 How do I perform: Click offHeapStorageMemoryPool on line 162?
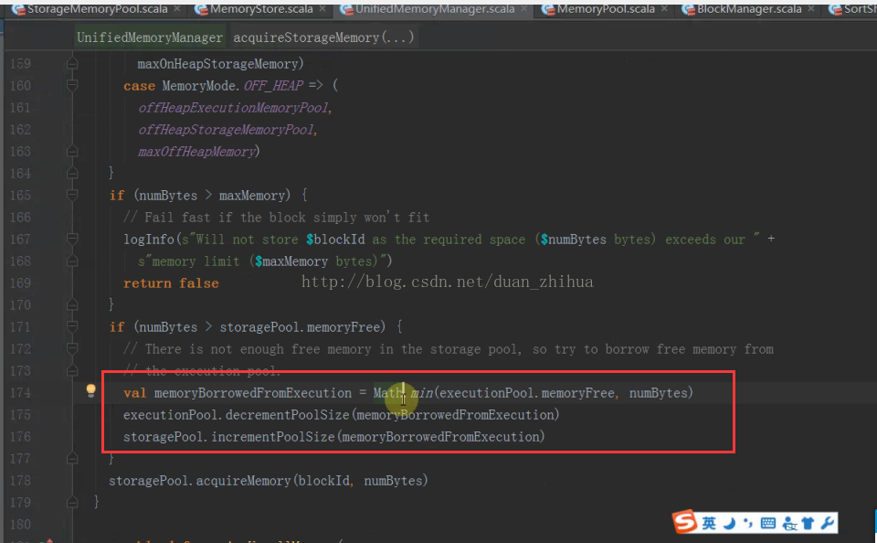[226, 130]
